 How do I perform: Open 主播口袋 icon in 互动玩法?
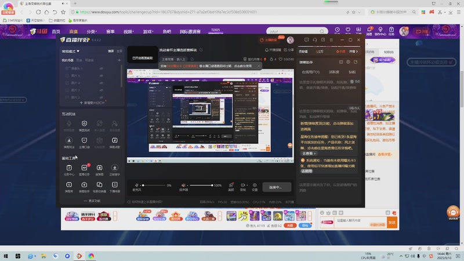[84, 140]
